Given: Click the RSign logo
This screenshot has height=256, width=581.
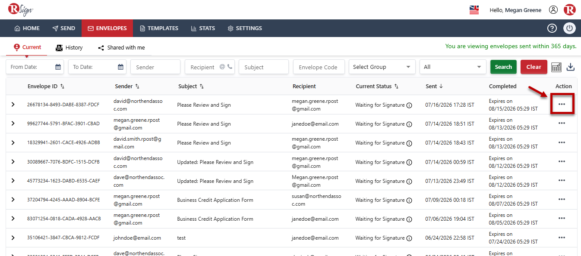Looking at the screenshot, I should [x=21, y=9].
